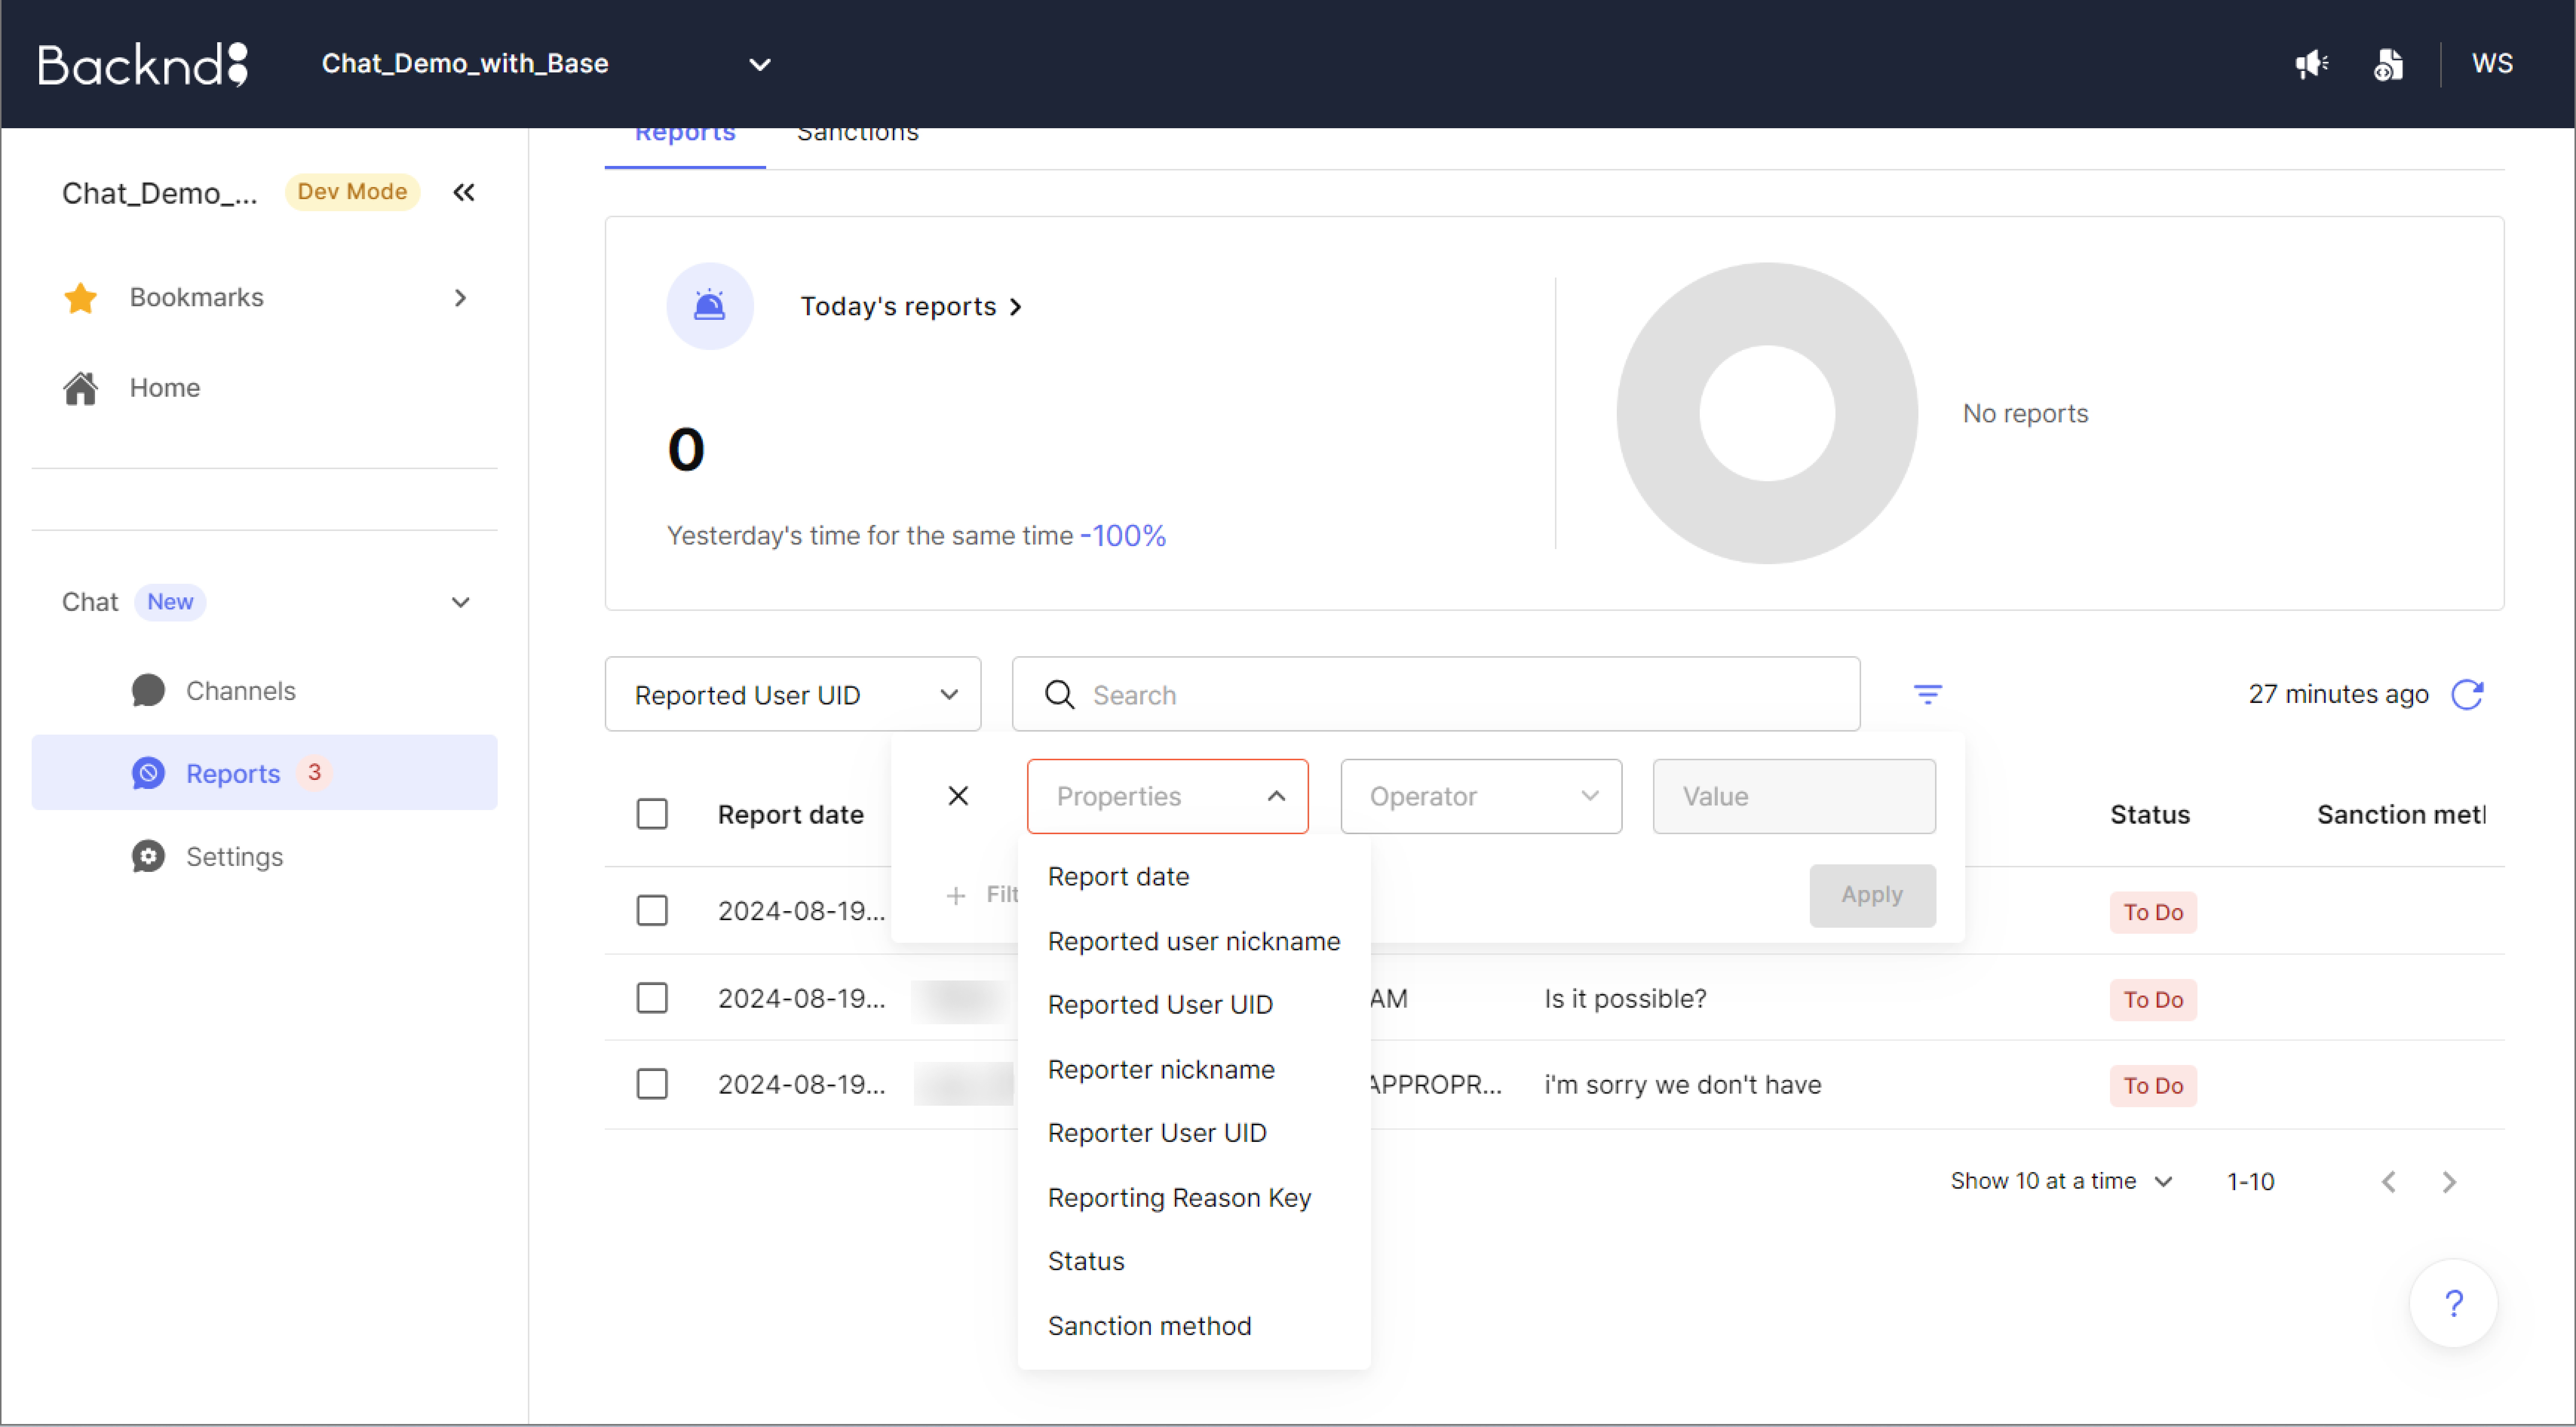Add another filter with plus icon

(956, 895)
